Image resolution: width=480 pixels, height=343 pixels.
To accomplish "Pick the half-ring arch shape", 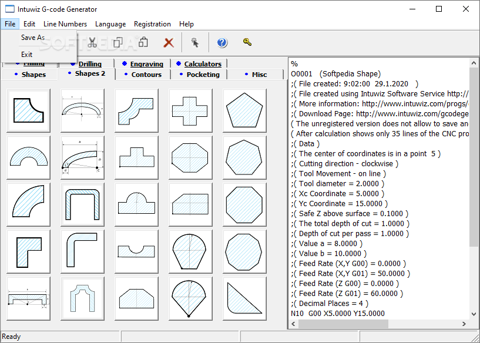I will click(x=28, y=157).
